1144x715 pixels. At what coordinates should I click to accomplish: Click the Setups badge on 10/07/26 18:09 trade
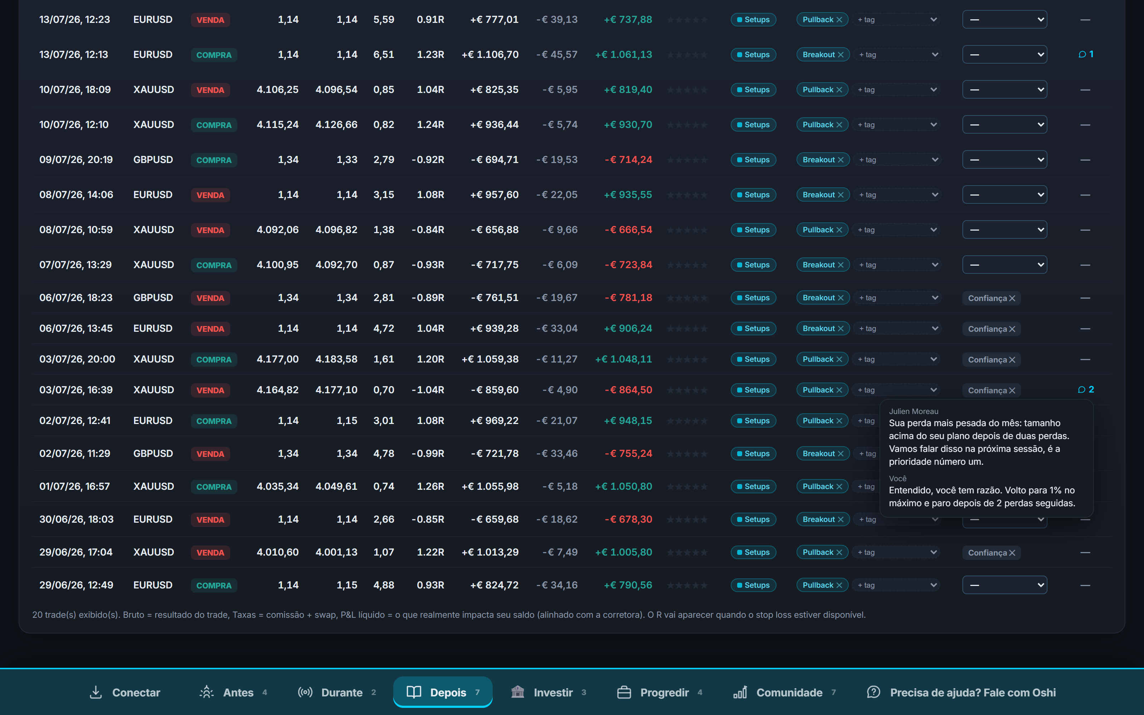point(754,90)
